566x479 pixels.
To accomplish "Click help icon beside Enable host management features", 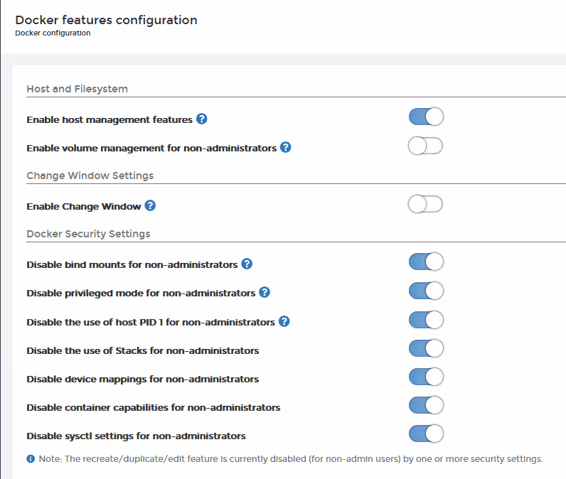I will point(202,119).
